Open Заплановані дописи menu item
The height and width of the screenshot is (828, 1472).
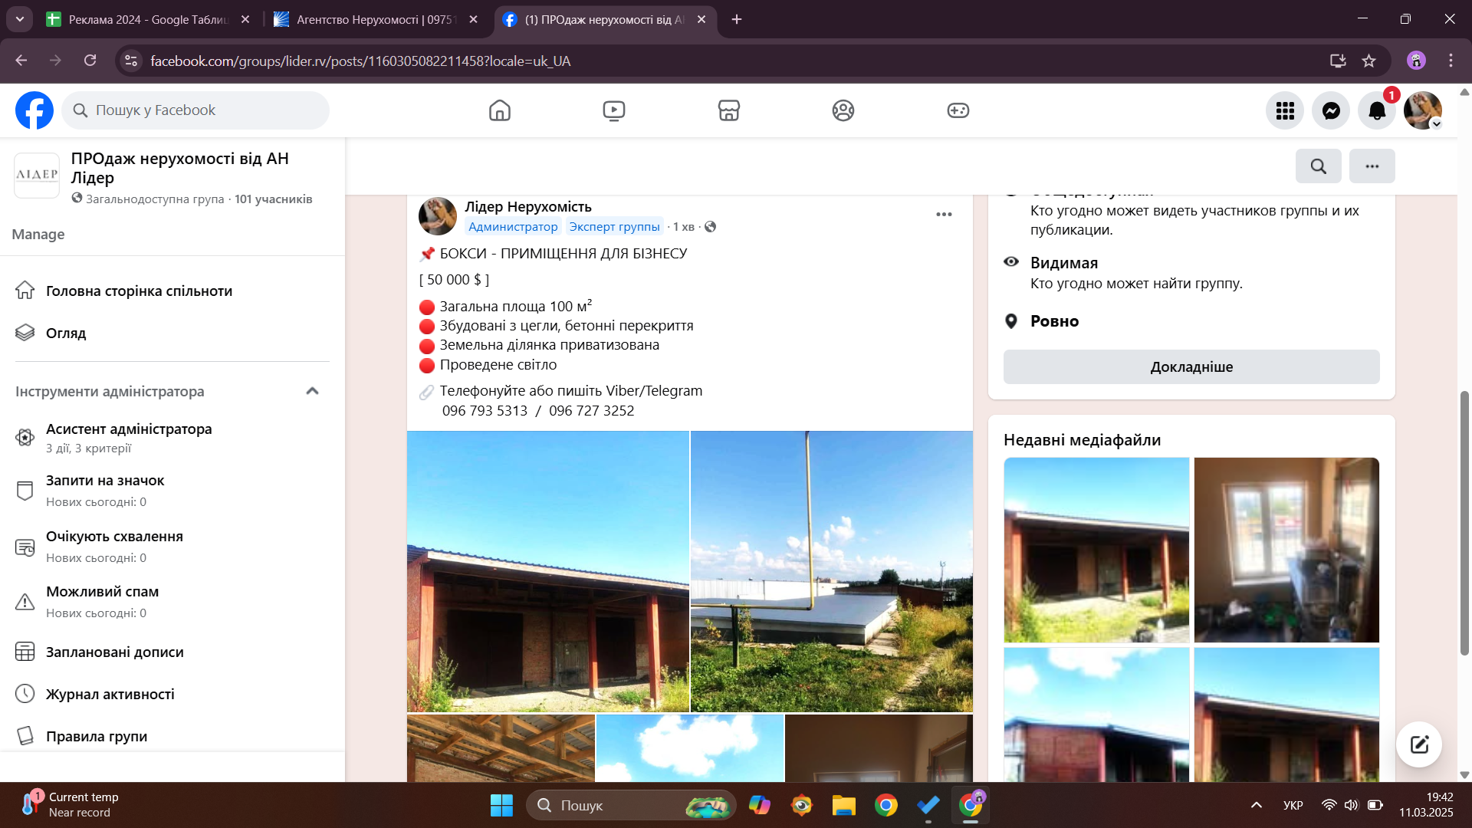tap(115, 652)
